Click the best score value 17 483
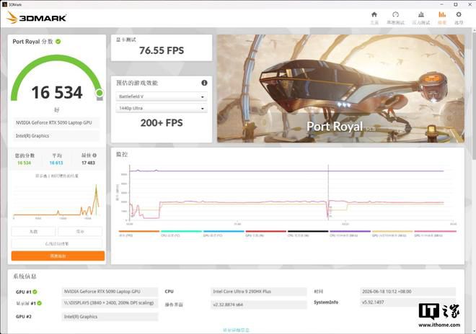The image size is (476, 334). point(88,163)
